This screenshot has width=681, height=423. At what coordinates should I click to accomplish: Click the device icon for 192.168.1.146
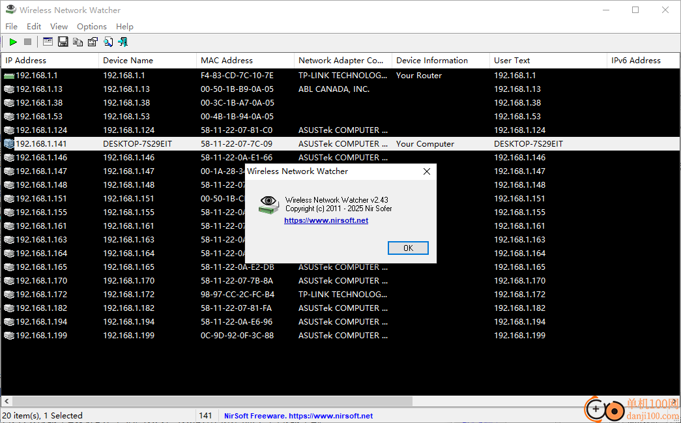9,158
